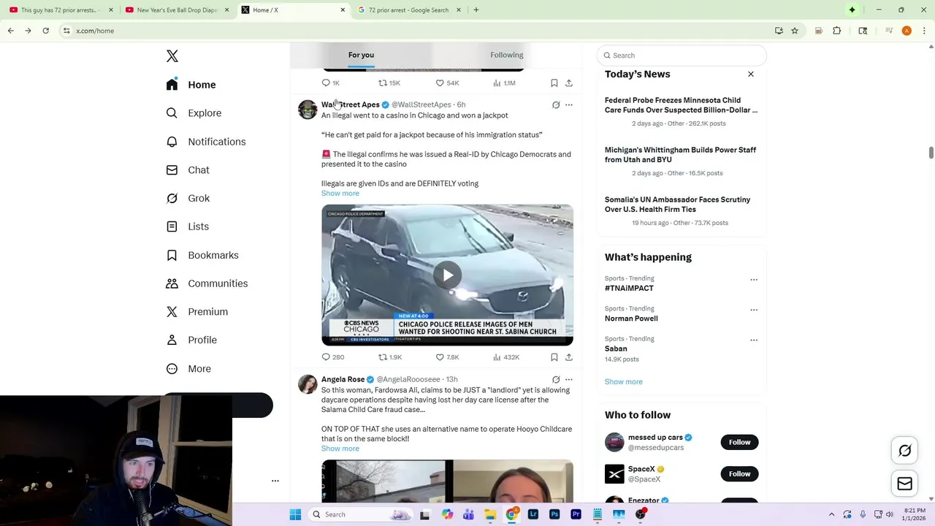Switch to the New Year's Eve Ball Drop tab

(178, 10)
